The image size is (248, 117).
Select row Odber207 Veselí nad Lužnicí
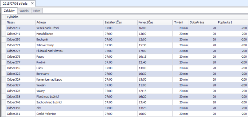(127, 28)
